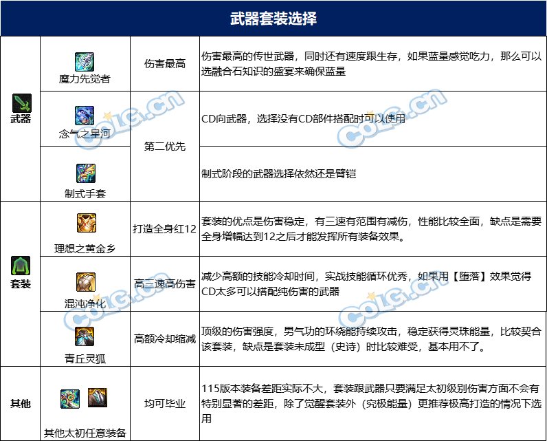Image resolution: width=547 pixels, height=441 pixels.
Task: Select the 第二优先 priority cell
Action: click(165, 147)
